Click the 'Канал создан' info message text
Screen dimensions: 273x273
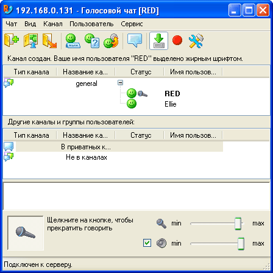click(125, 58)
